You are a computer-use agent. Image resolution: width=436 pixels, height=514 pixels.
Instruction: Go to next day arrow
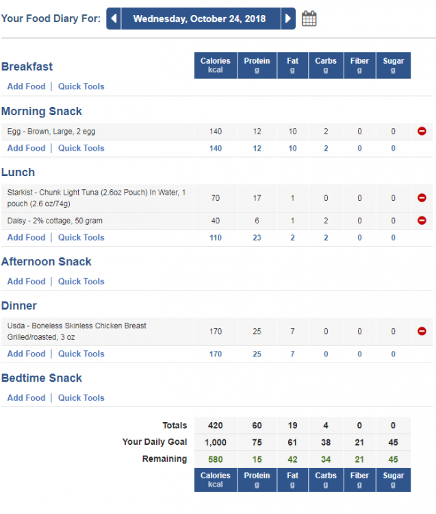tap(288, 19)
